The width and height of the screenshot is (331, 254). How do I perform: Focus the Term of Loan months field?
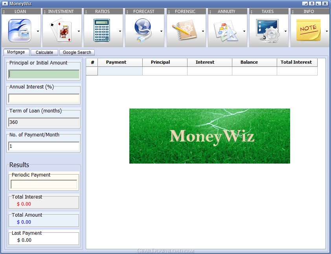(x=44, y=122)
